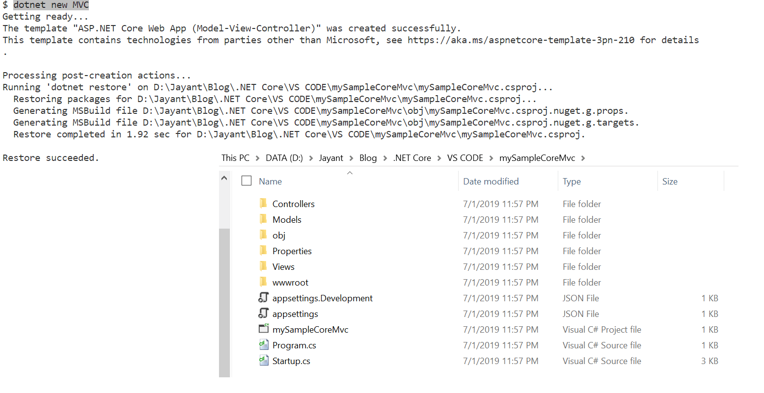Select the Startup.cs file icon
This screenshot has width=764, height=393.
click(x=264, y=361)
